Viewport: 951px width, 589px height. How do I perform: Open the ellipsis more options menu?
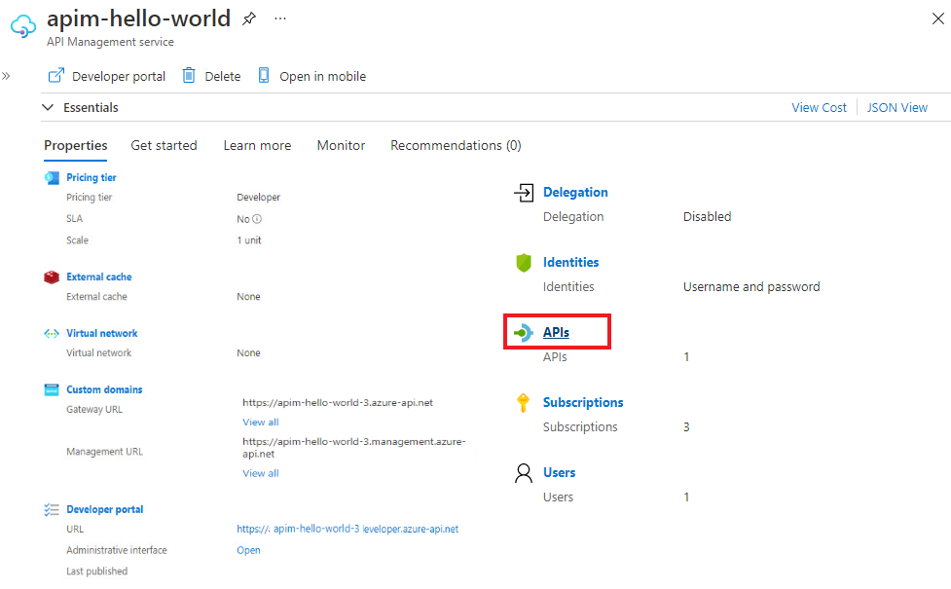coord(280,18)
